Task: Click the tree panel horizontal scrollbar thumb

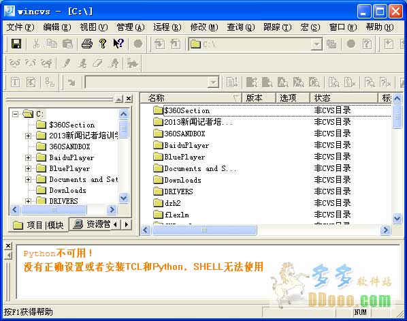Action: (54, 209)
